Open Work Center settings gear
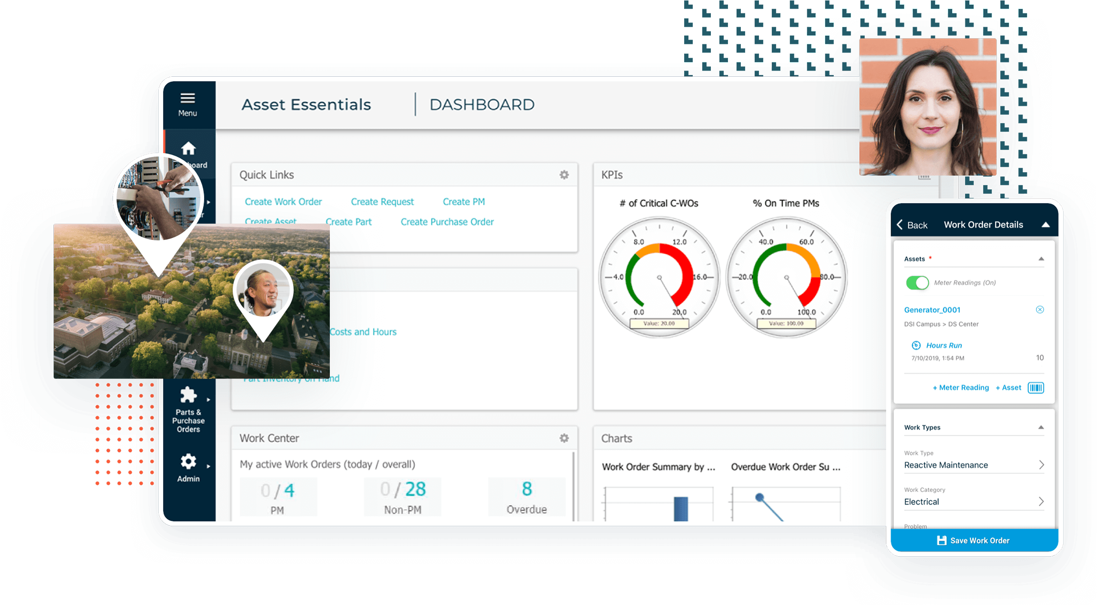Viewport: 1097px width, 605px height. pos(564,438)
